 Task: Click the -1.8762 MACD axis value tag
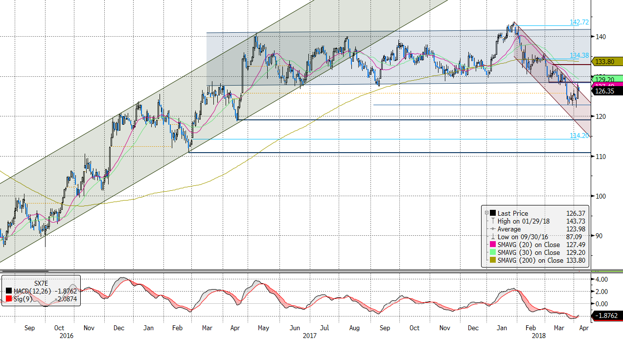607,316
